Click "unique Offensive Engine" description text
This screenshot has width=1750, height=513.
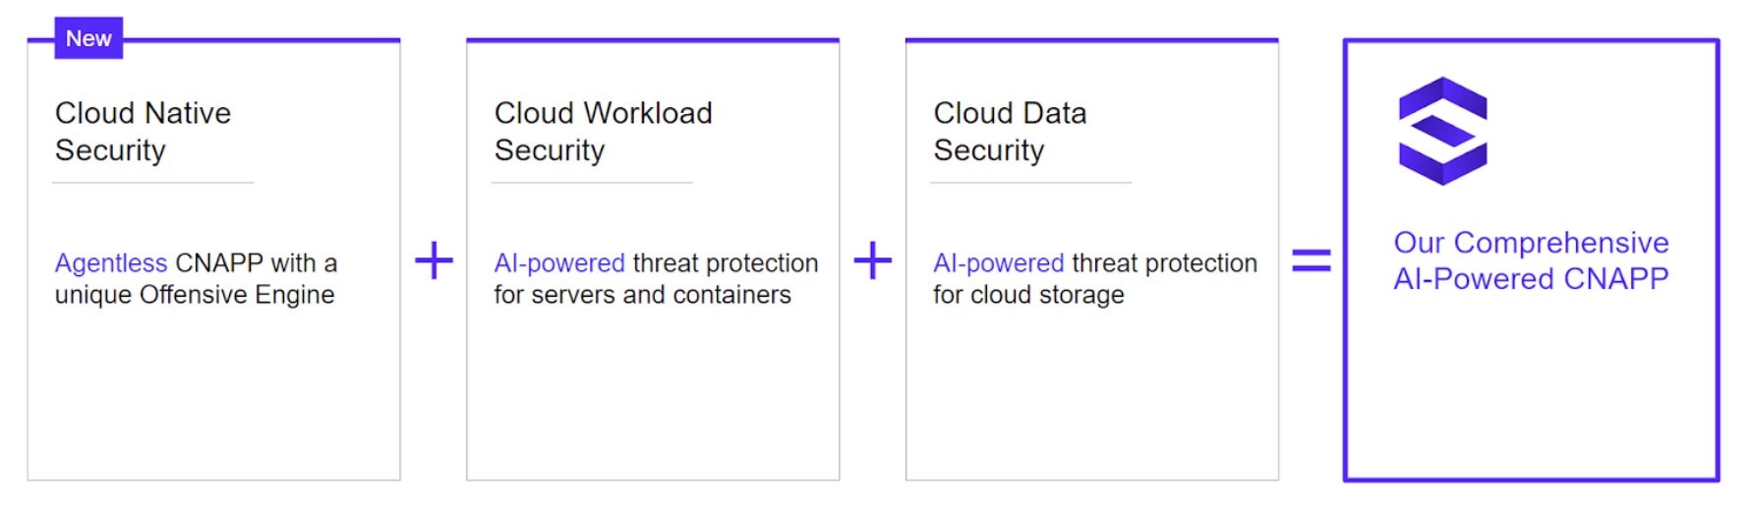click(x=195, y=295)
